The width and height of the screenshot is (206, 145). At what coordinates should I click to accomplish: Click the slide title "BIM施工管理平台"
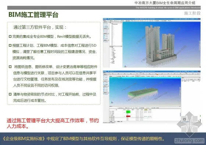[x=33, y=15]
